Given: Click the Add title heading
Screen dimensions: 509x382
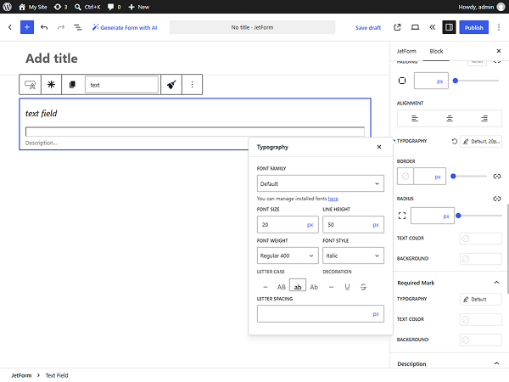Looking at the screenshot, I should (52, 59).
